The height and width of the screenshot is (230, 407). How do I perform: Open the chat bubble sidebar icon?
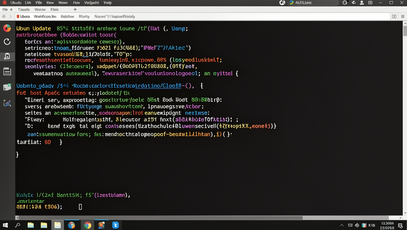7,87
